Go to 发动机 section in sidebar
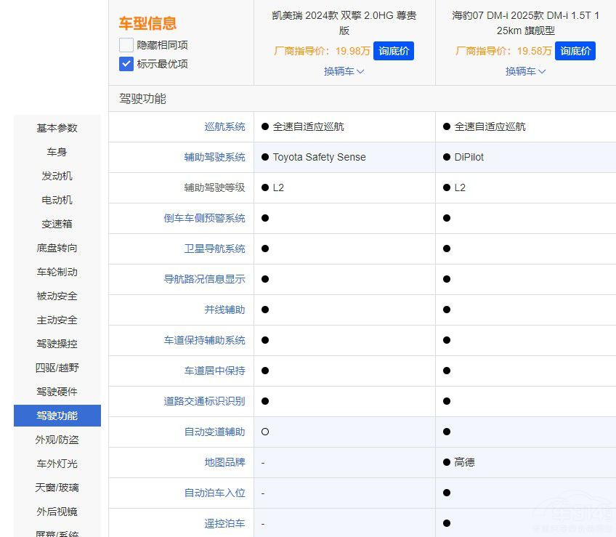The image size is (616, 537). click(x=57, y=176)
